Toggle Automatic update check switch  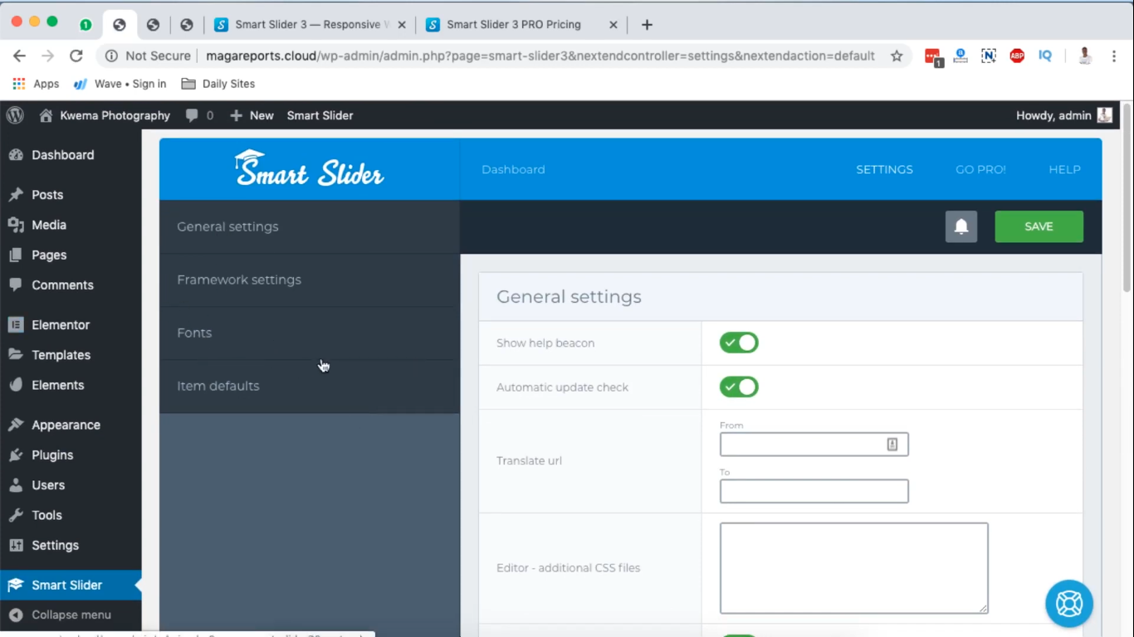click(x=739, y=387)
